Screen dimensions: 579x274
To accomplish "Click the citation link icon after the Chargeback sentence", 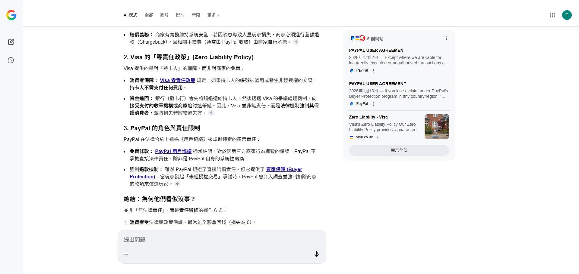I will (x=296, y=42).
